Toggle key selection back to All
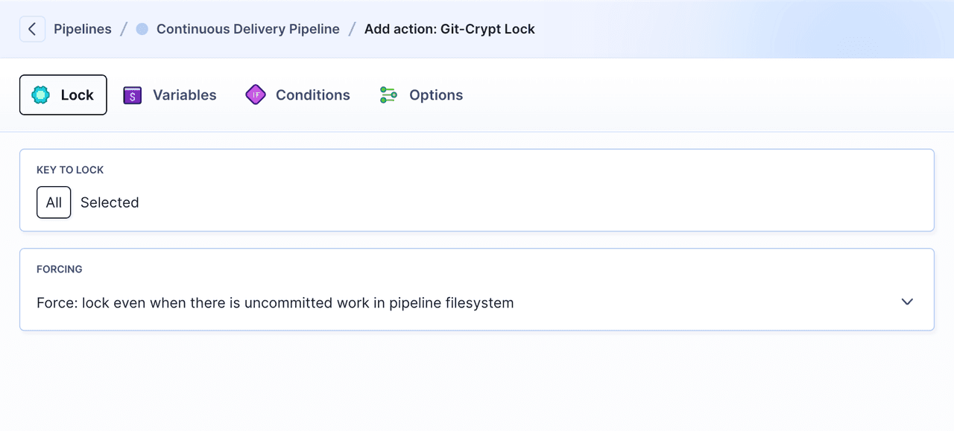Screen dimensions: 954x431 point(53,202)
